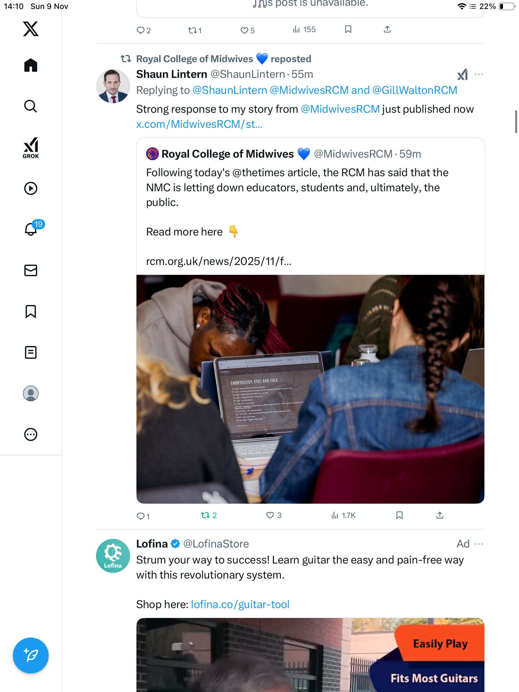Open Lists icon in sidebar
This screenshot has width=519, height=692.
click(31, 352)
